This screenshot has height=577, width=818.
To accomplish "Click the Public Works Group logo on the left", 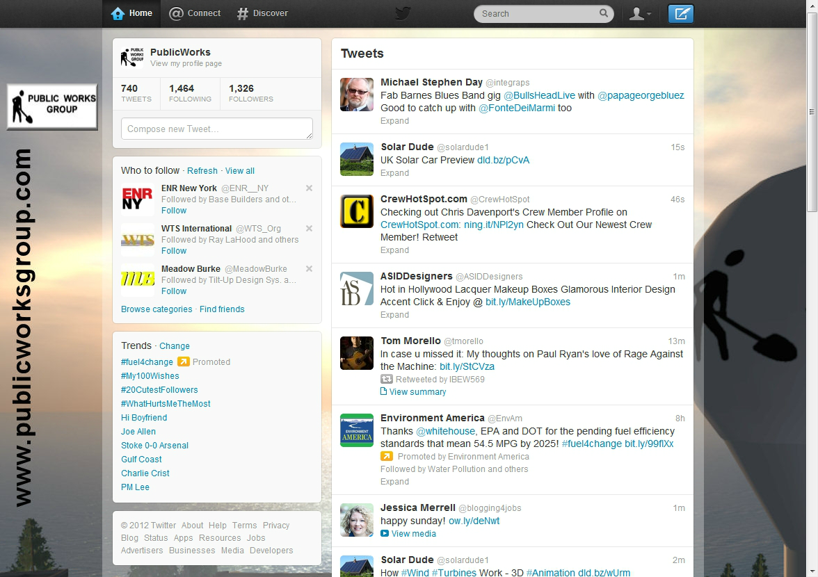I will (x=52, y=106).
